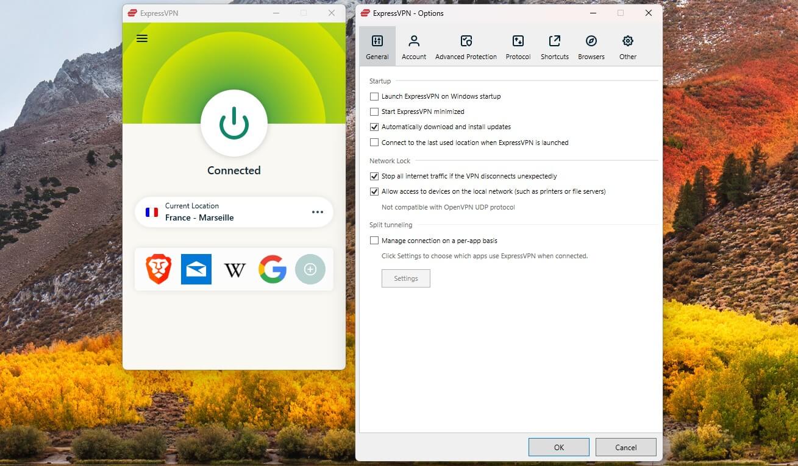
Task: Click the France - Marseille location selector
Action: [x=234, y=212]
